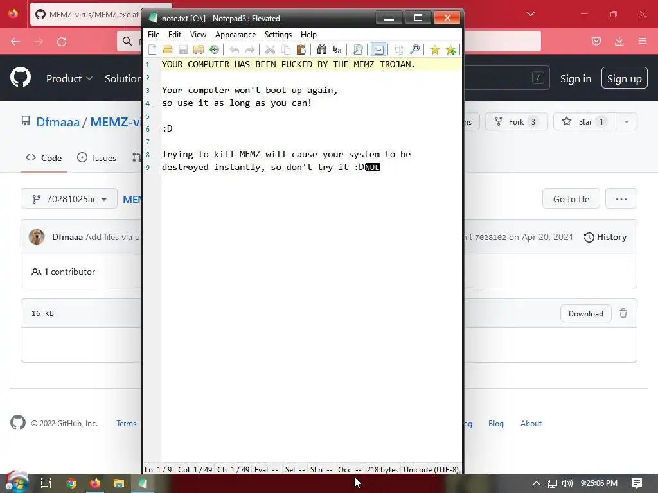Open Firefox downloads panel icon
This screenshot has height=493, width=658.
click(x=619, y=41)
